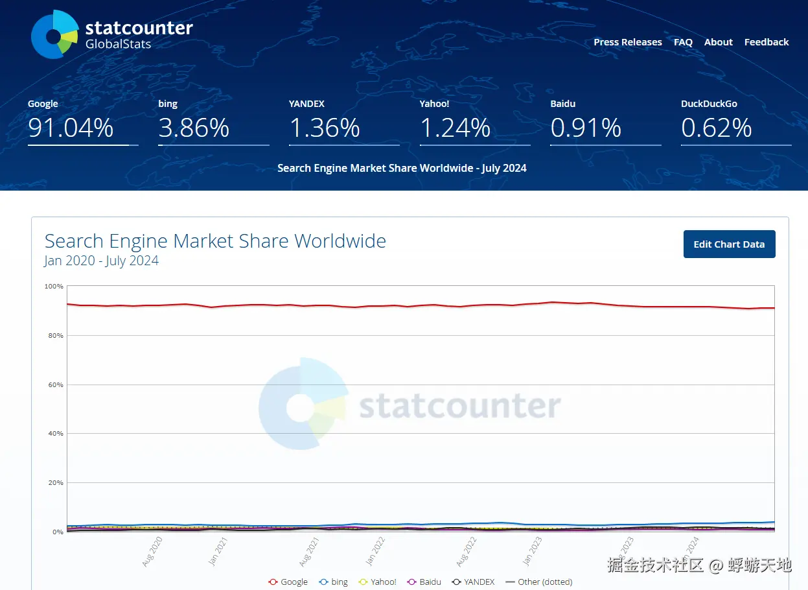Click the 20% y-axis label
Screen dimensions: 808x590
56,483
